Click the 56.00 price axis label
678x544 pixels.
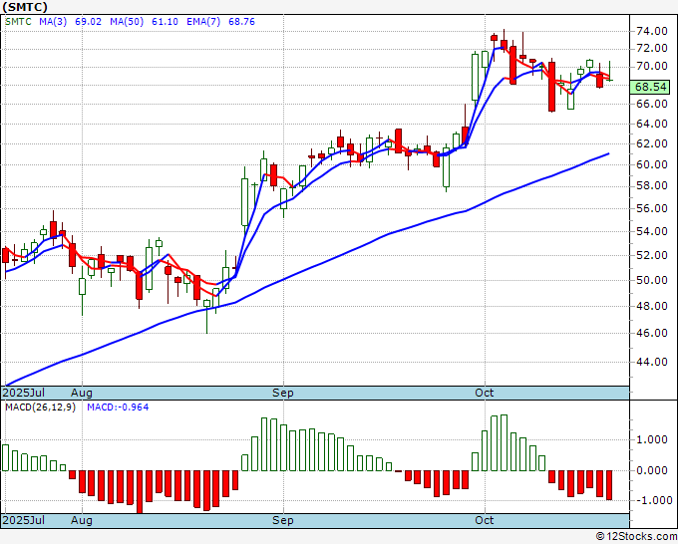(652, 208)
